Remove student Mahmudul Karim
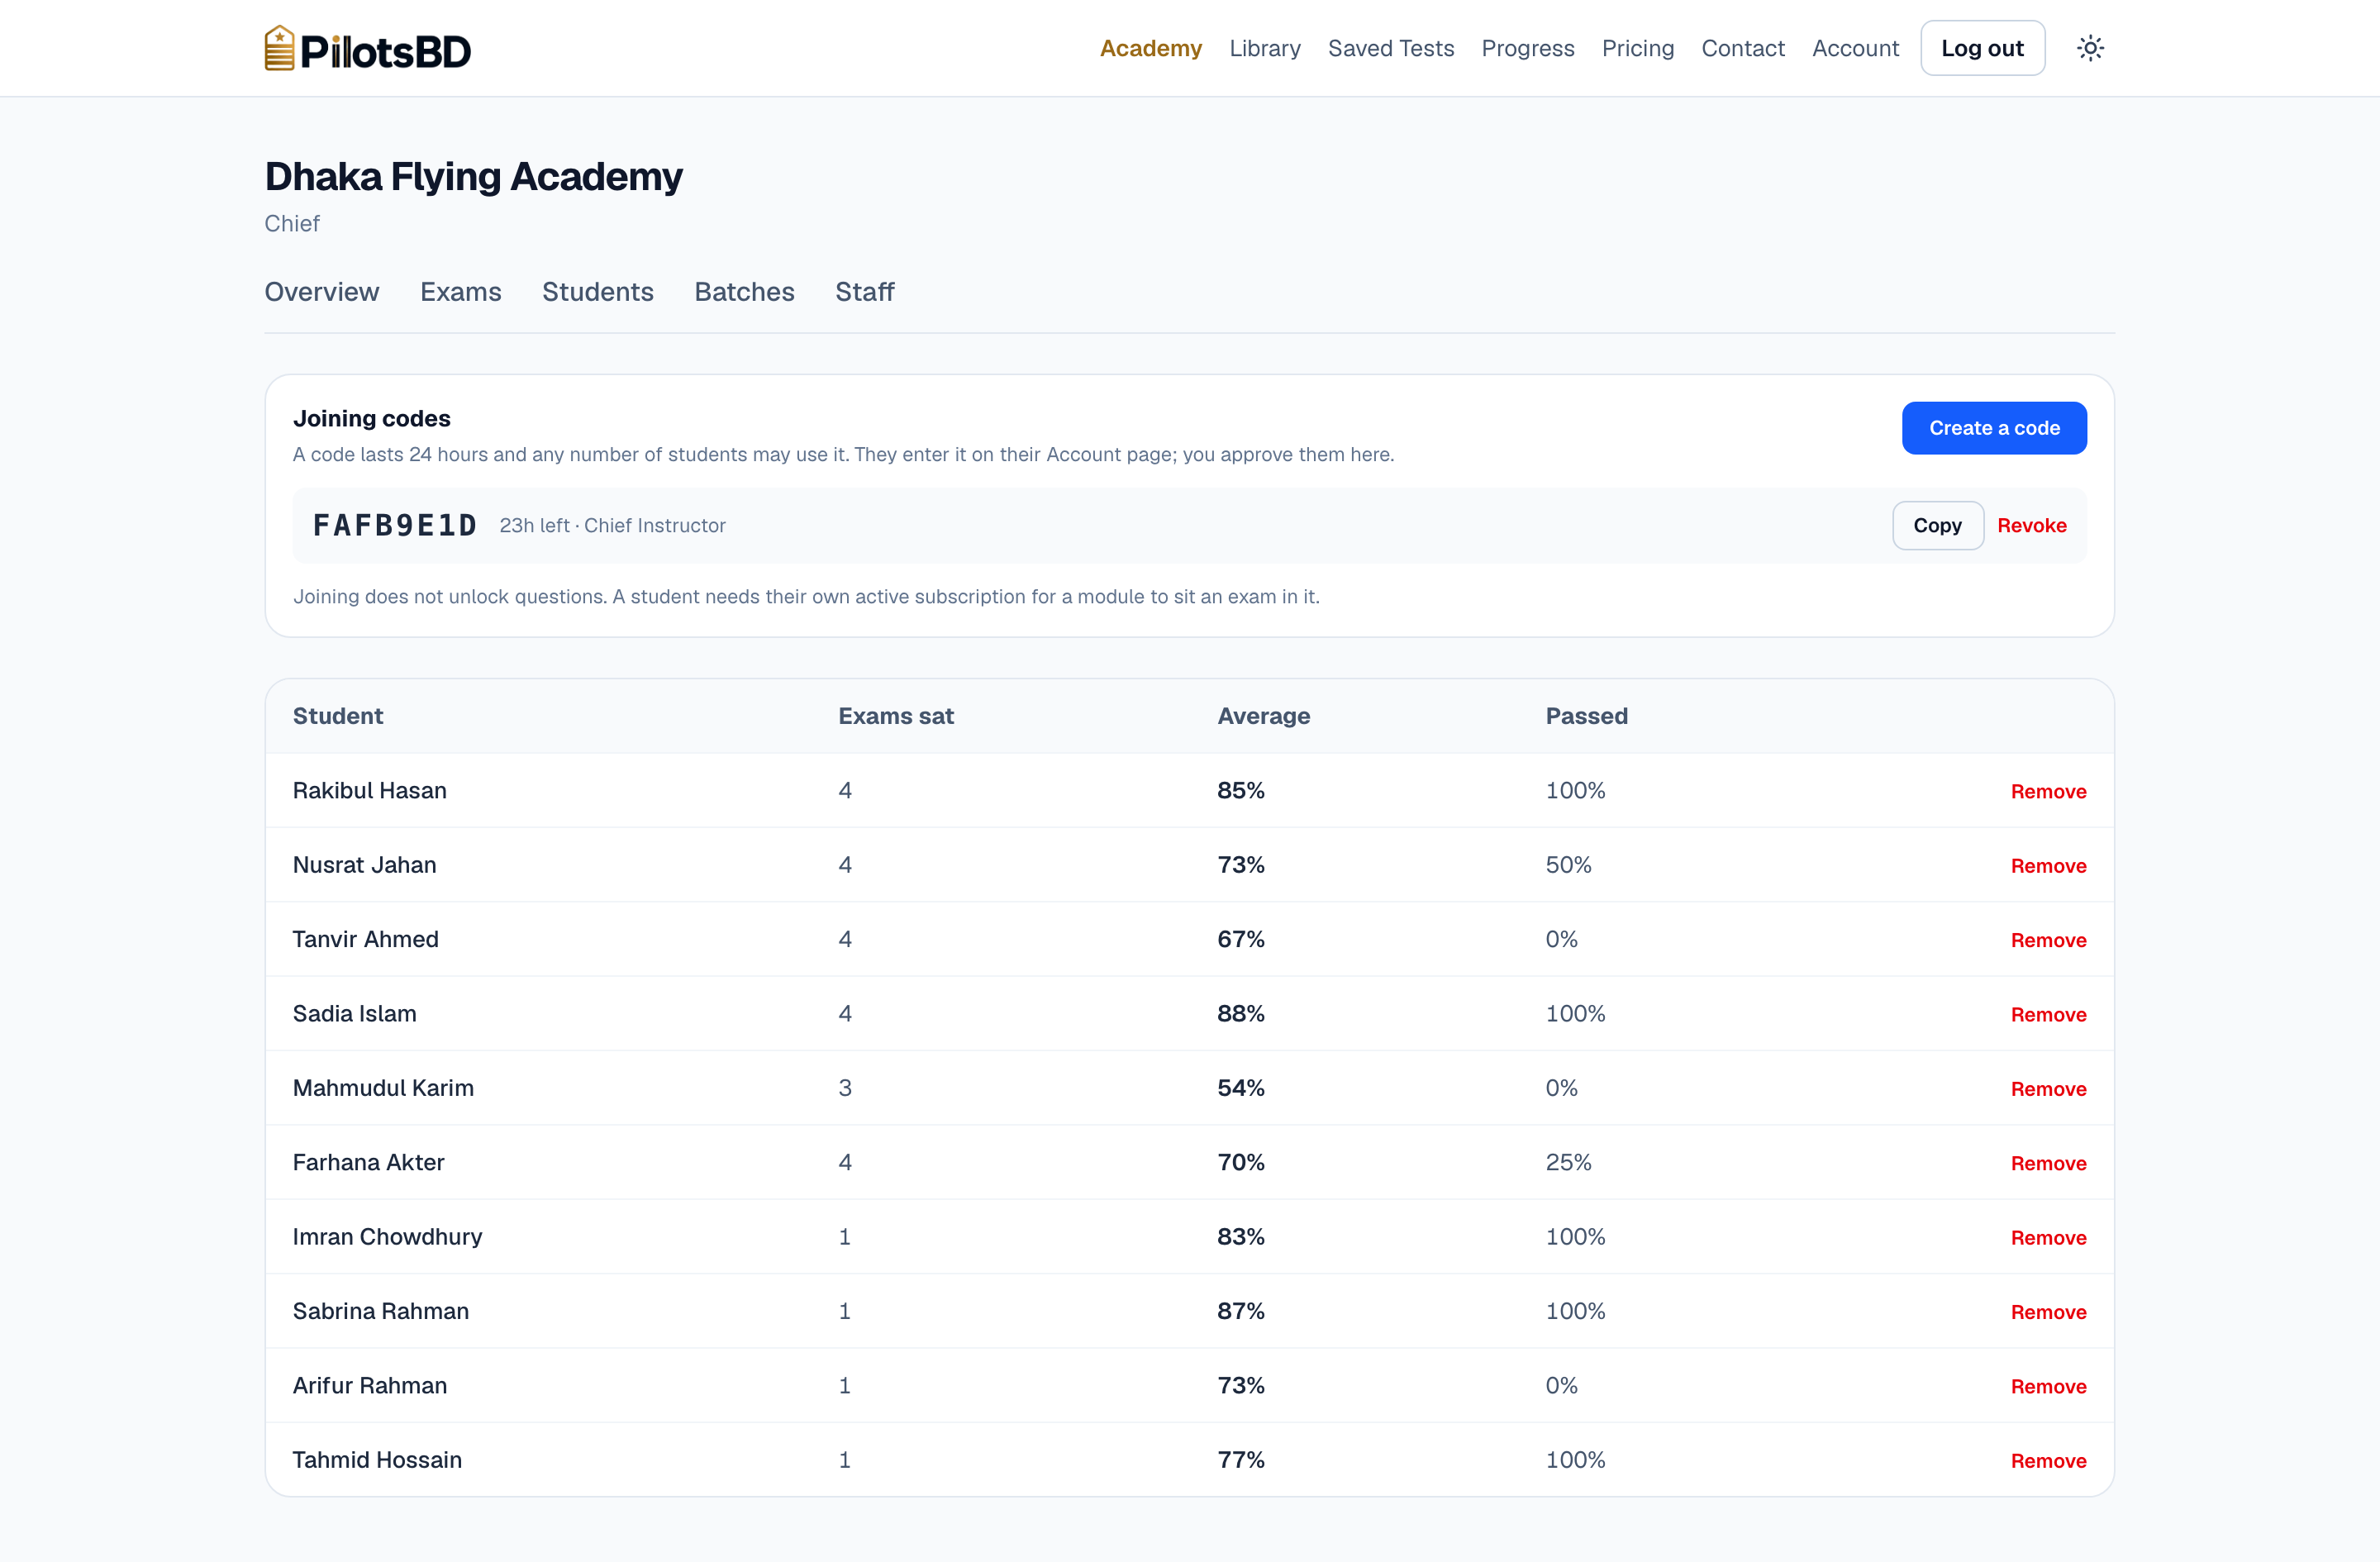 point(2048,1088)
